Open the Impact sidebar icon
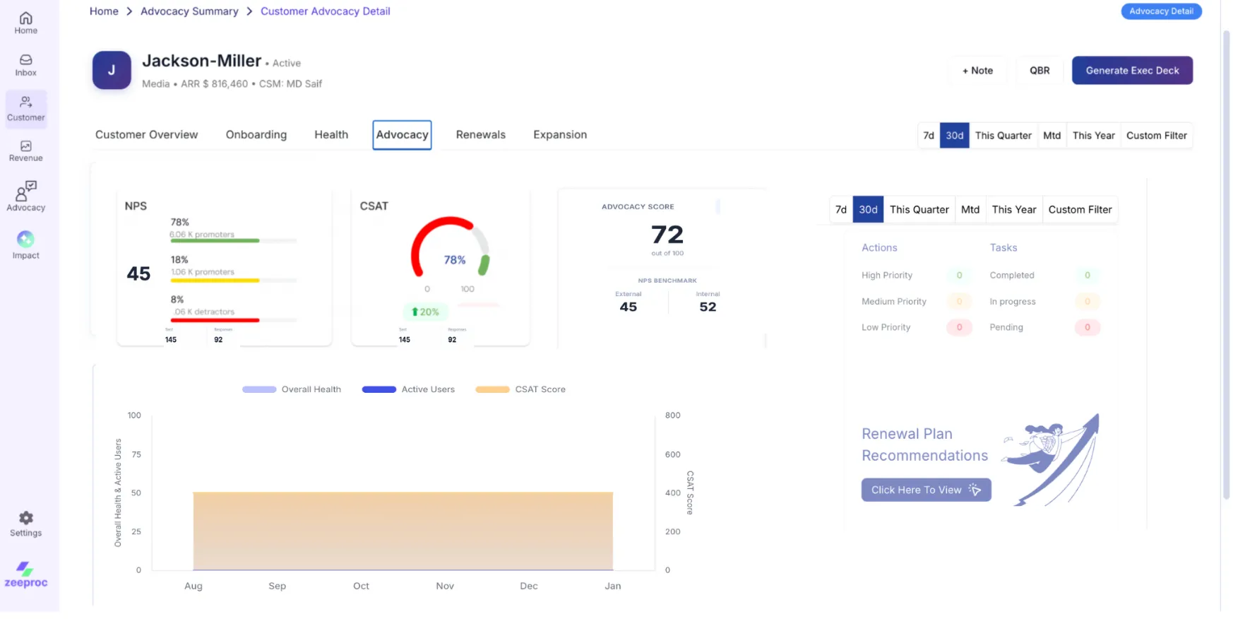Viewport: 1233px width, 619px height. tap(25, 244)
